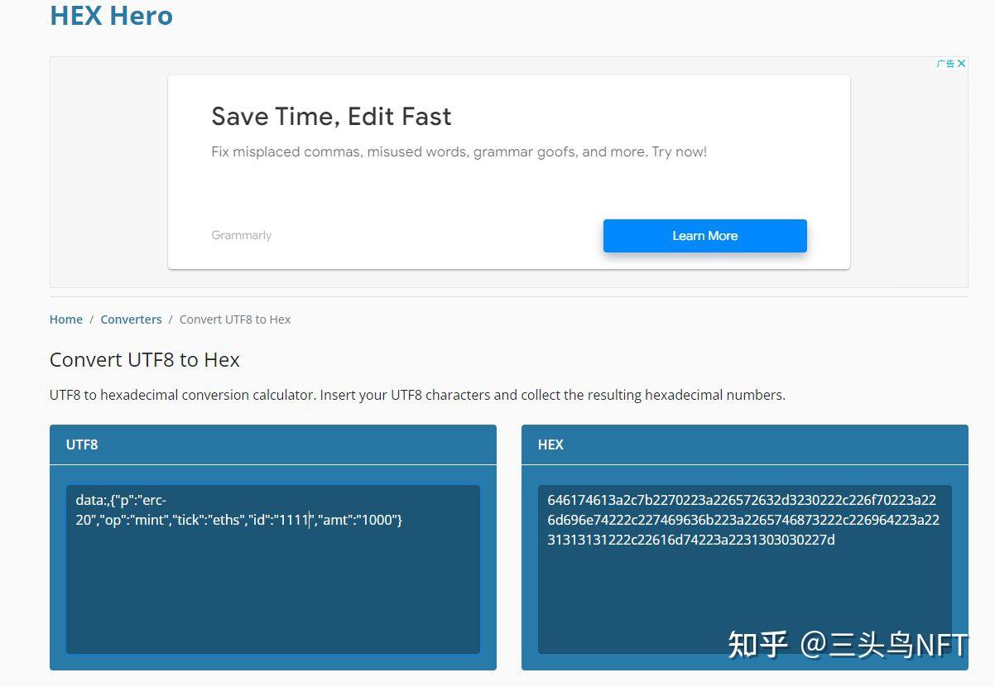Open the Converters breadcrumb link
This screenshot has width=995, height=687.
point(131,319)
